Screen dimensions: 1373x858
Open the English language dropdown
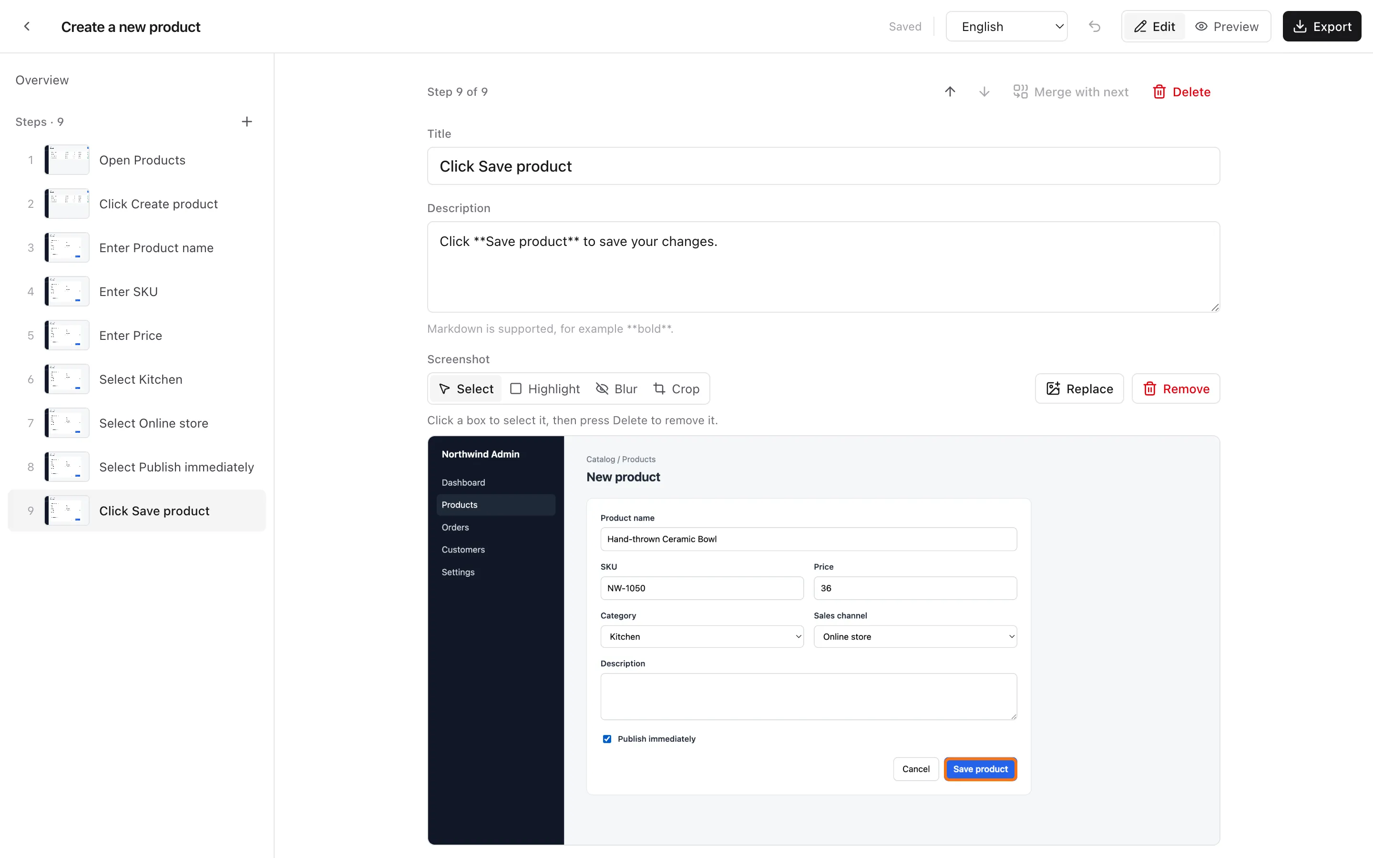pyautogui.click(x=1006, y=26)
